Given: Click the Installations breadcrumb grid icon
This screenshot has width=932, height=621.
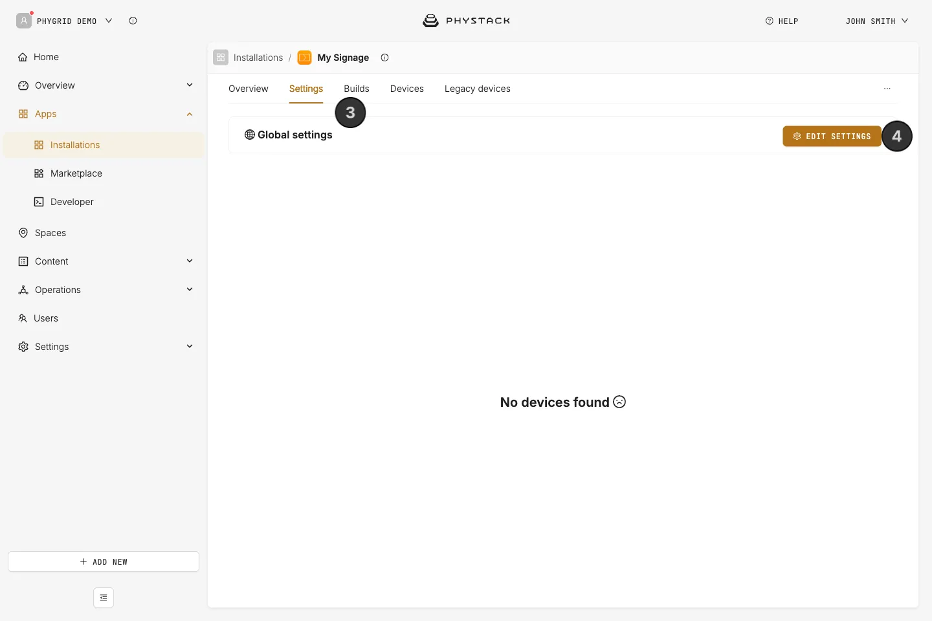Looking at the screenshot, I should (221, 58).
